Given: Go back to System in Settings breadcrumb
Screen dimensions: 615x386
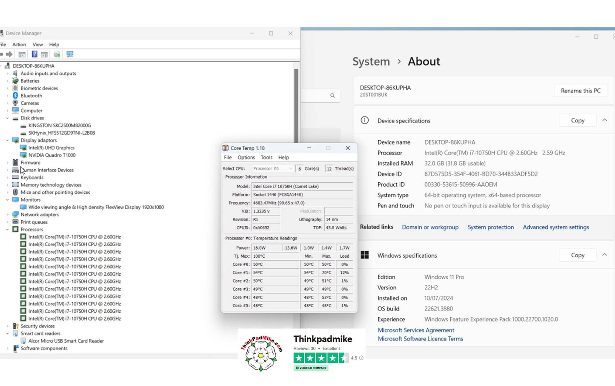Looking at the screenshot, I should coord(371,62).
